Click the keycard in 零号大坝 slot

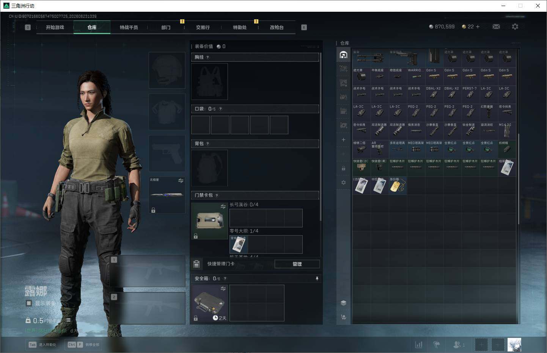pyautogui.click(x=239, y=244)
